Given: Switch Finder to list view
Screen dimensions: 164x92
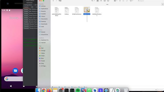Looking at the screenshot, I should click(101, 1).
